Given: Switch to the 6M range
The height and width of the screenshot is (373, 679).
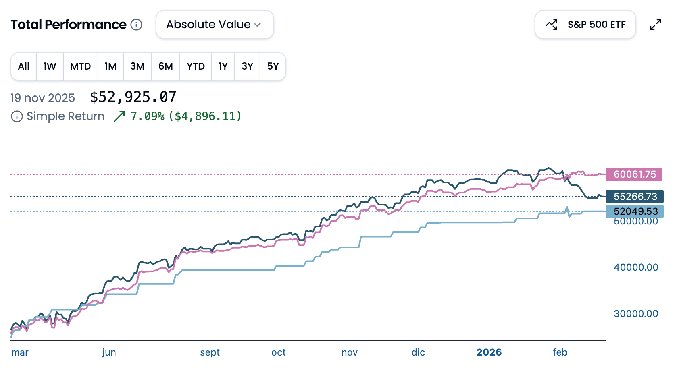Looking at the screenshot, I should [x=165, y=66].
